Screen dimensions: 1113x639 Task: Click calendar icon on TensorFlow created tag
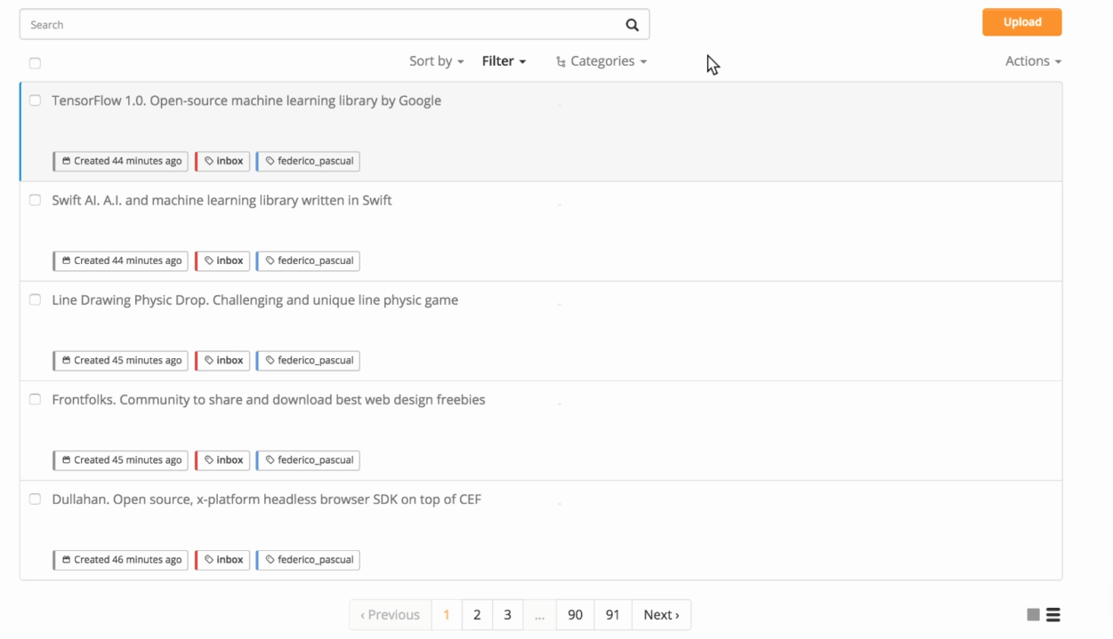pos(67,161)
